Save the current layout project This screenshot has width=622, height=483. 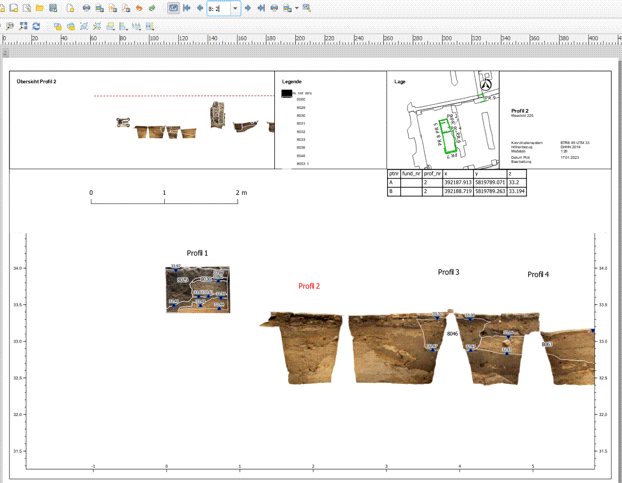53,8
